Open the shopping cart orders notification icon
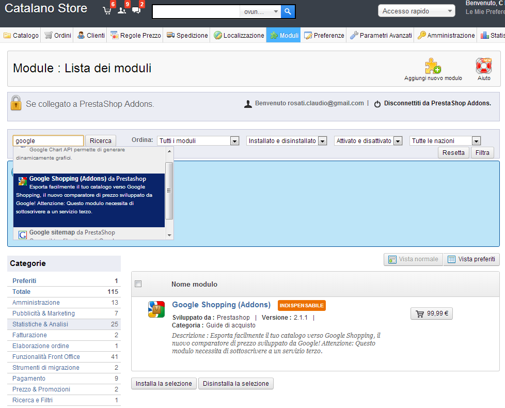 (107, 10)
